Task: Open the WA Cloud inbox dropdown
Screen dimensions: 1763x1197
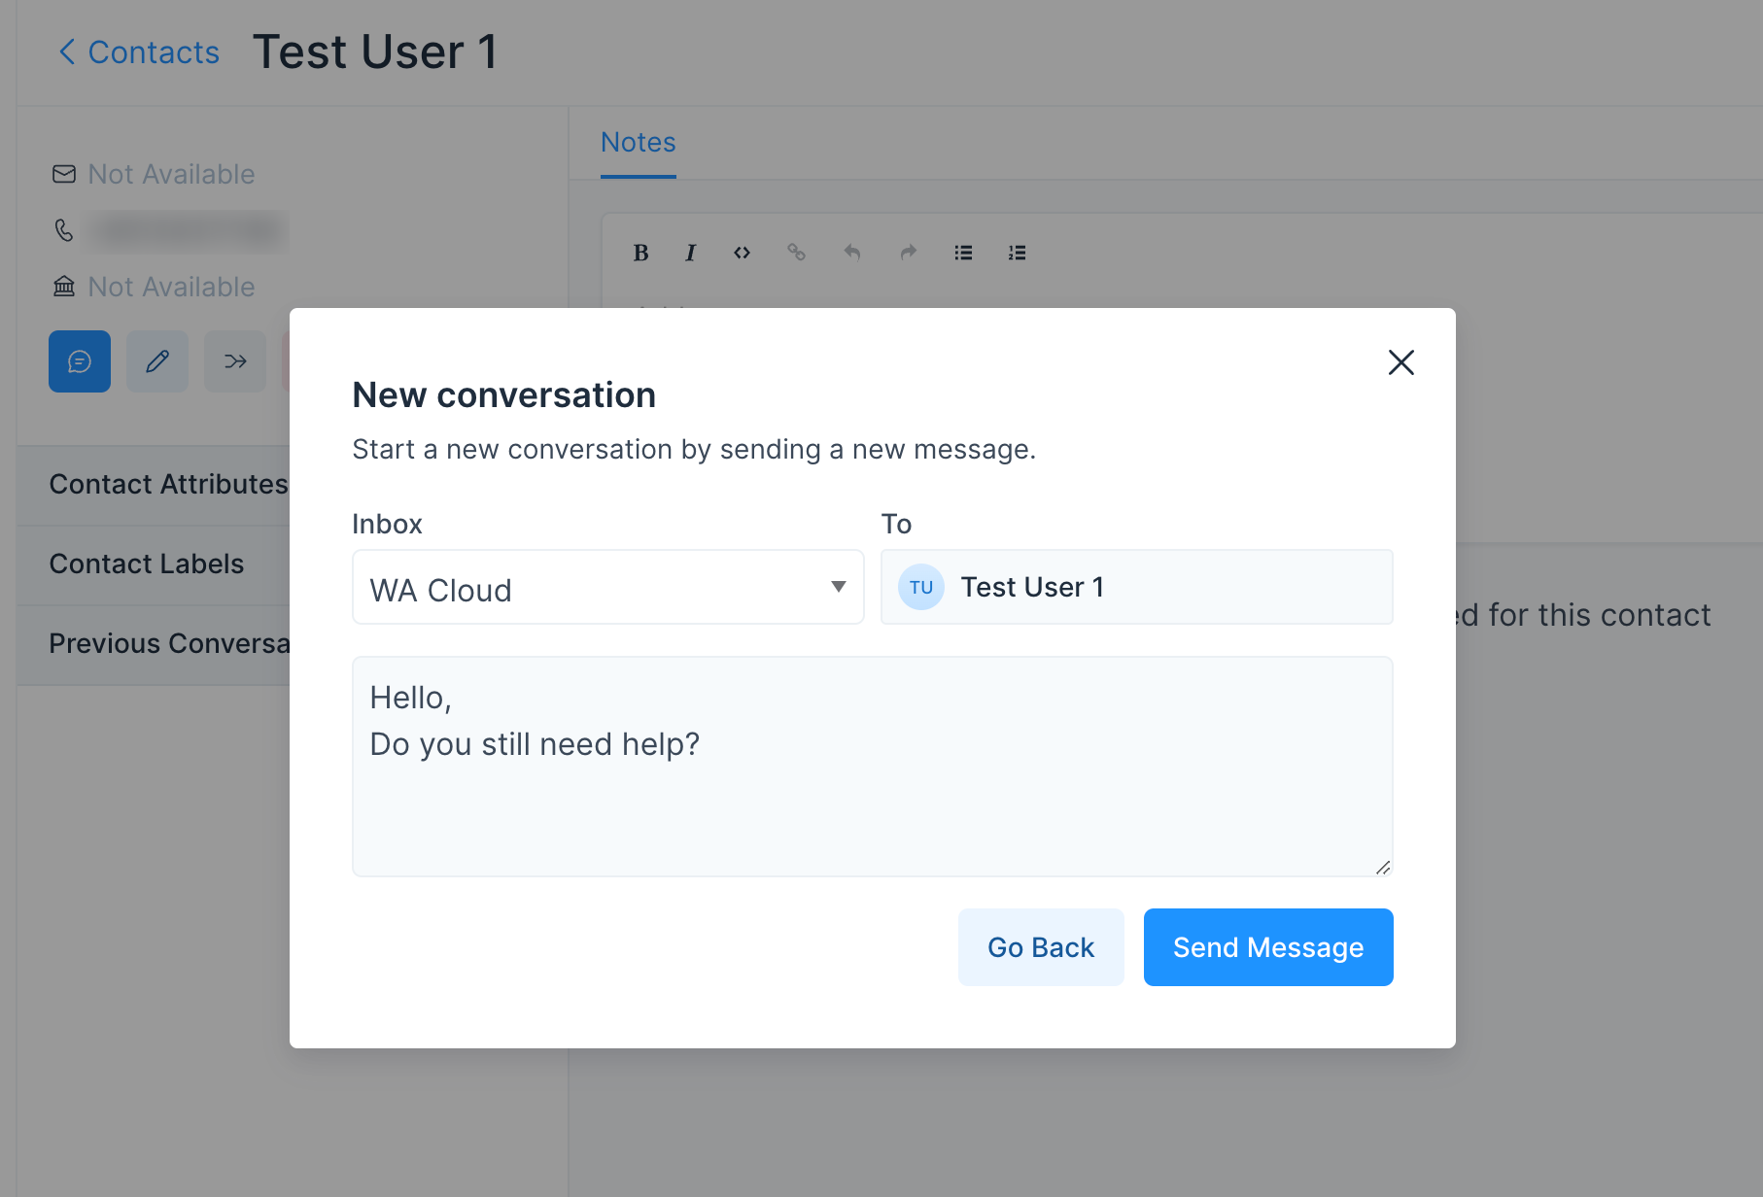Action: coord(606,587)
